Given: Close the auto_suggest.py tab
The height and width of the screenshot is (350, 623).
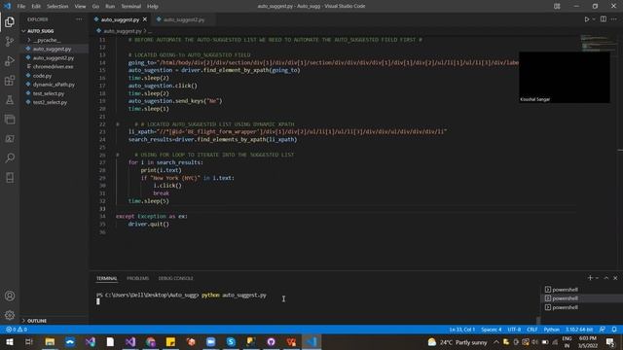Looking at the screenshot, I should pyautogui.click(x=145, y=19).
